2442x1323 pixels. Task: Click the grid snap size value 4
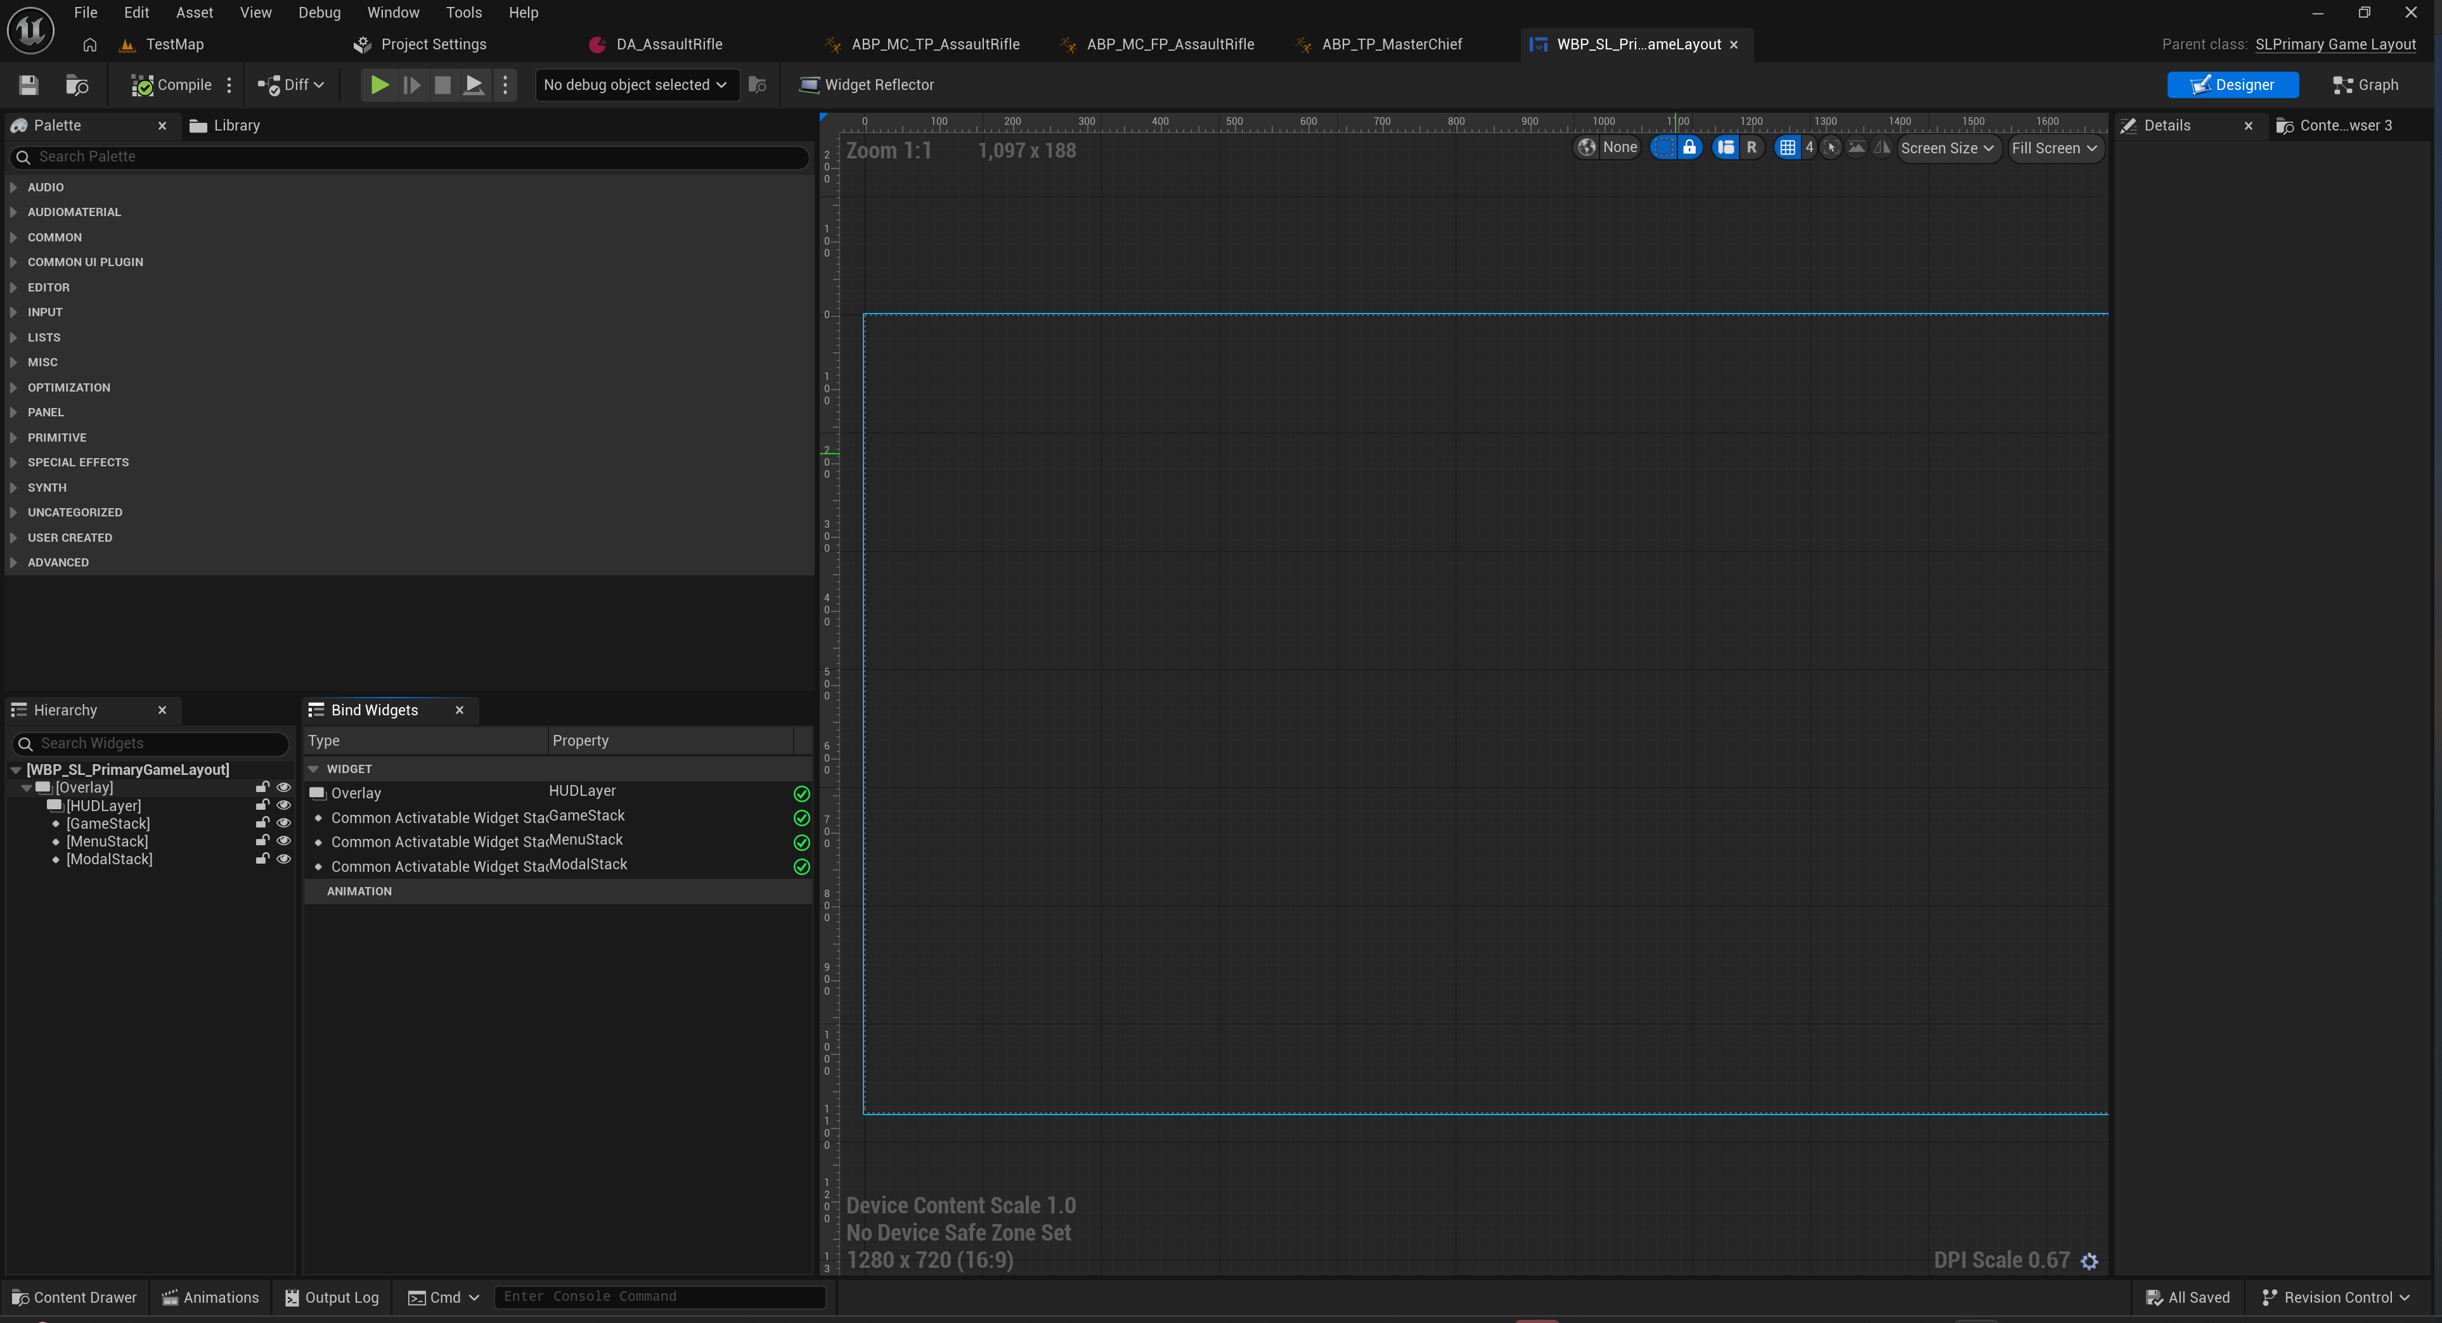[1810, 148]
